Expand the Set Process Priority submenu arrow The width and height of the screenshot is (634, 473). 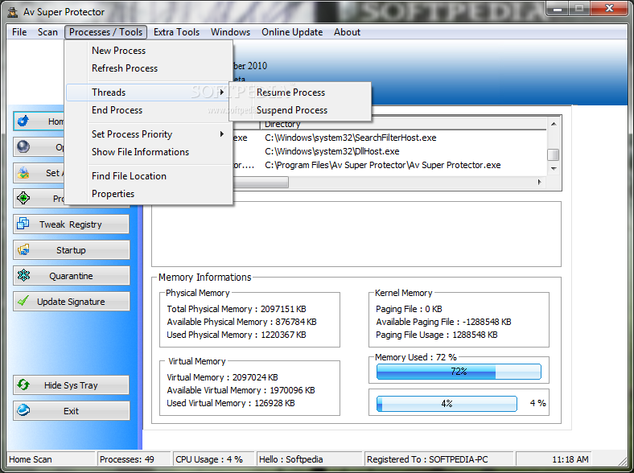point(221,134)
